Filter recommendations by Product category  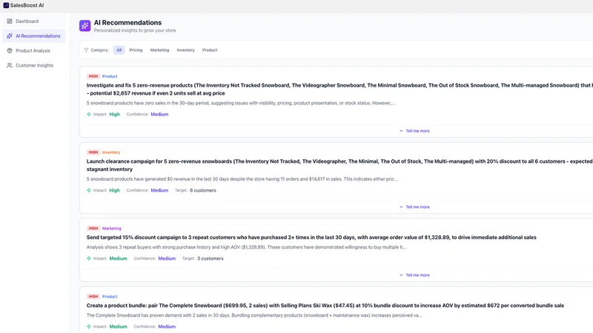pyautogui.click(x=210, y=50)
